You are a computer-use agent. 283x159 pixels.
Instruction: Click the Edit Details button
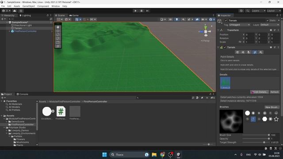(260, 92)
